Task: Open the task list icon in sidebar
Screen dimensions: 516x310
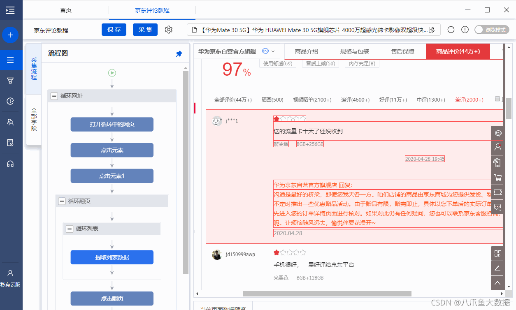Action: coord(10,60)
